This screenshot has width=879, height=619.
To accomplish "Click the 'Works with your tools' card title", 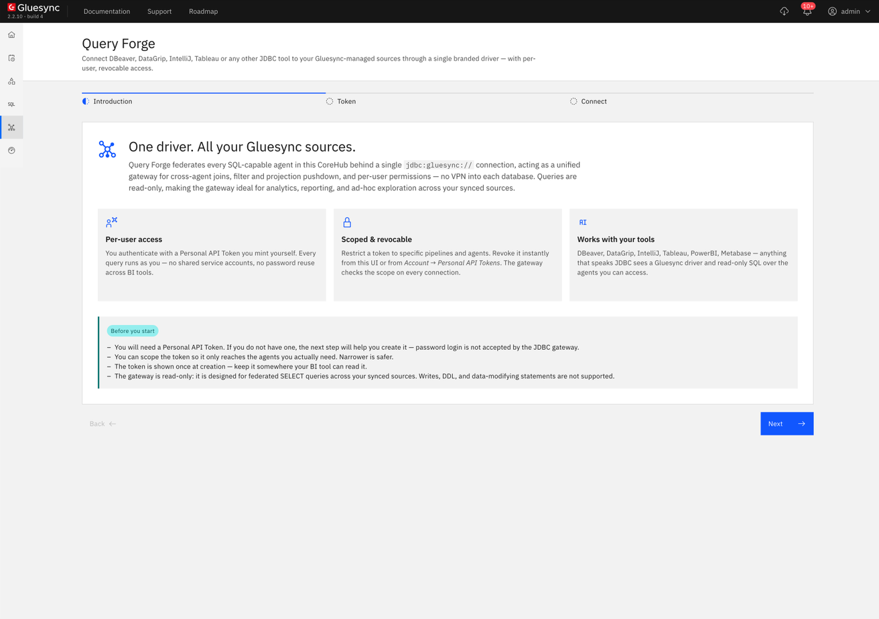I will pyautogui.click(x=616, y=239).
